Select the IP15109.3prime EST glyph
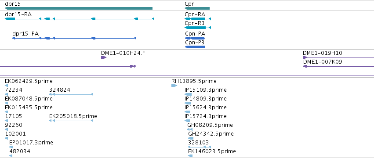Image resolution: width=374 pixels, height=158 pixels. (188, 94)
